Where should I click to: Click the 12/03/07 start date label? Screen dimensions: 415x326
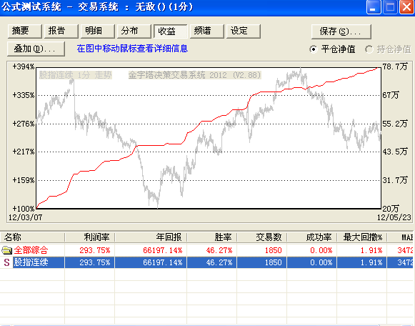26,217
